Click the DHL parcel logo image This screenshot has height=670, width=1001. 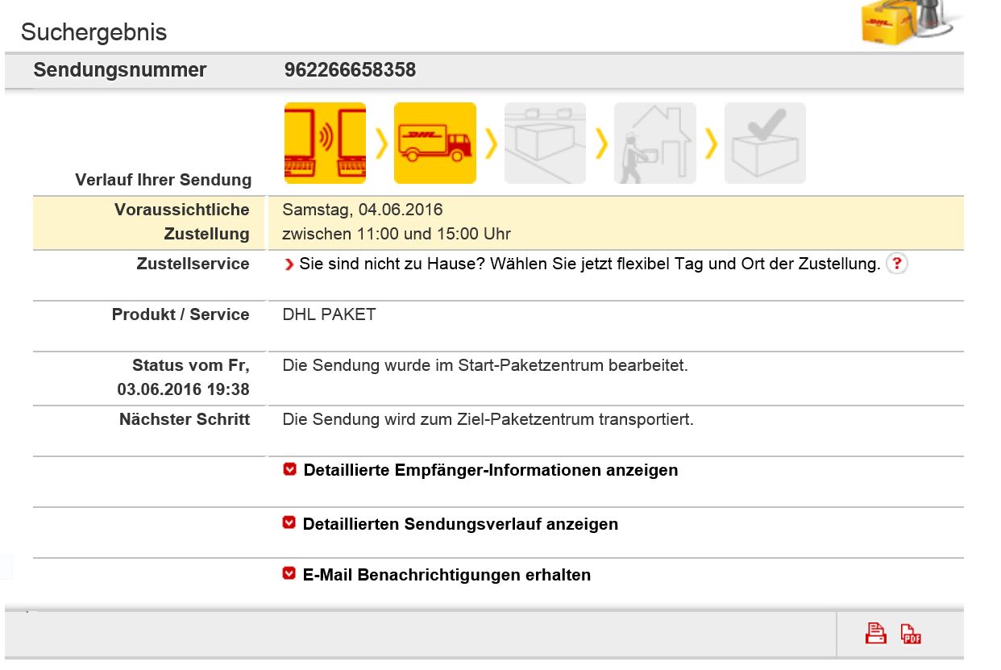(x=911, y=23)
